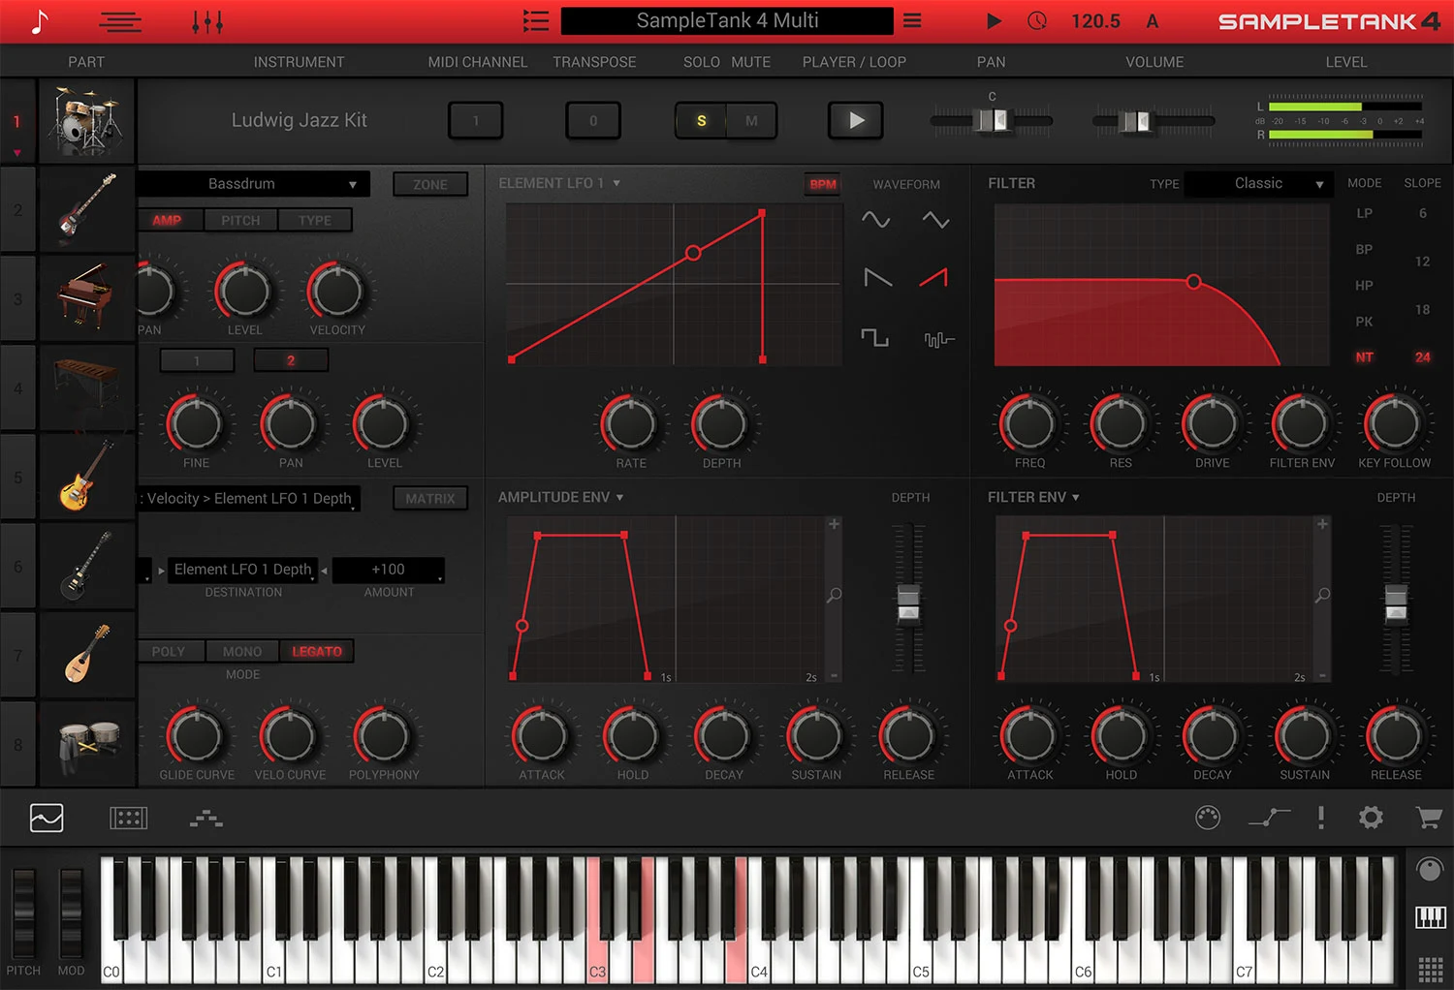Viewport: 1454px width, 990px height.
Task: Center the Ludwig Jazz Kit pan slider
Action: tap(991, 120)
